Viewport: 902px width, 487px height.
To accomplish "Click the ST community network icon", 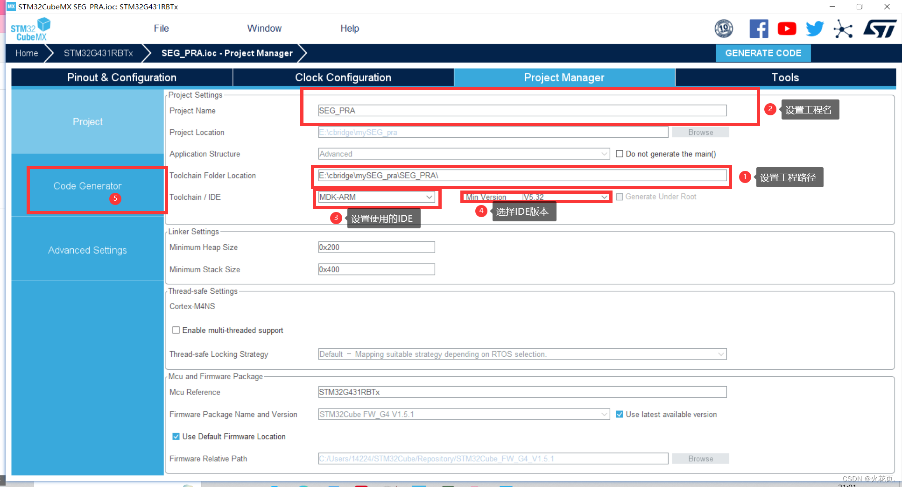I will 843,28.
